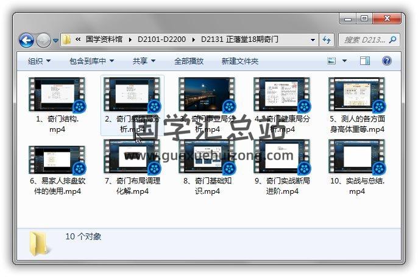
Task: Open address bar history dropdown
Action: (x=313, y=40)
